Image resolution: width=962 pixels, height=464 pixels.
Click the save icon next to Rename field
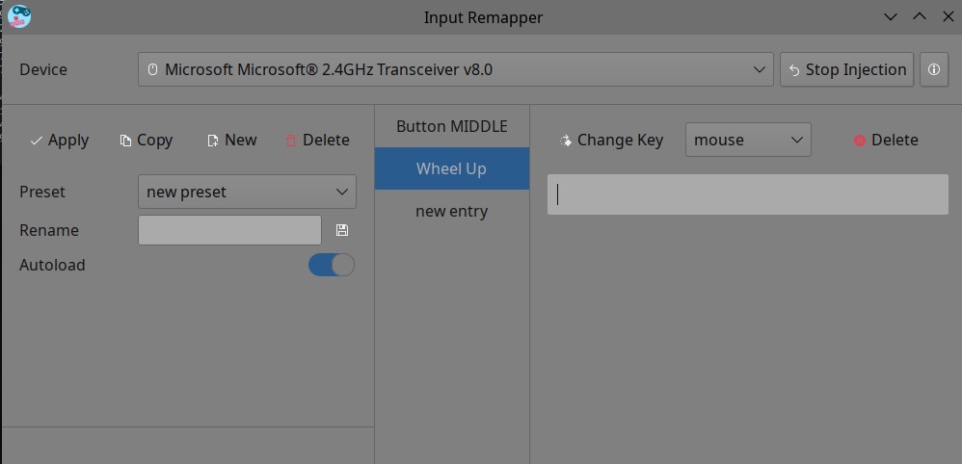(x=342, y=230)
